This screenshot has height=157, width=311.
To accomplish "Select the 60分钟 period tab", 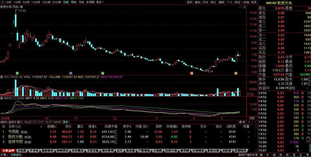I will [x=57, y=2].
